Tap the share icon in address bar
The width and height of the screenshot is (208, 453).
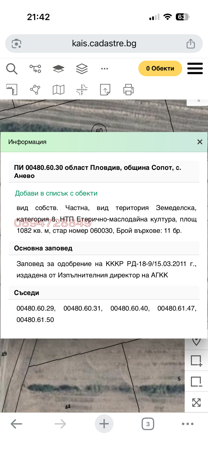[x=191, y=44]
